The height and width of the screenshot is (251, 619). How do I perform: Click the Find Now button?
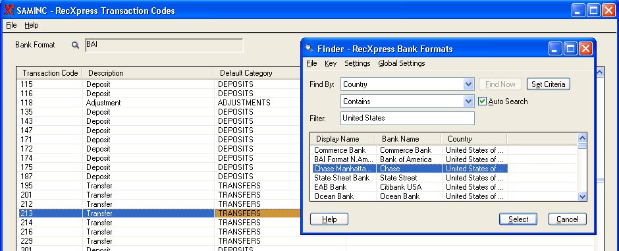coord(500,84)
